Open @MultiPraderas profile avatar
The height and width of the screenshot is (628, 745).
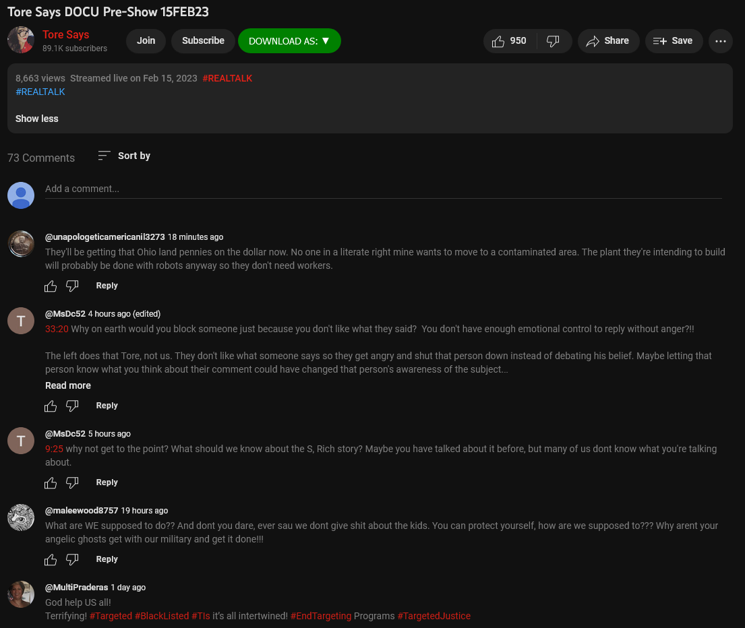[x=21, y=594]
